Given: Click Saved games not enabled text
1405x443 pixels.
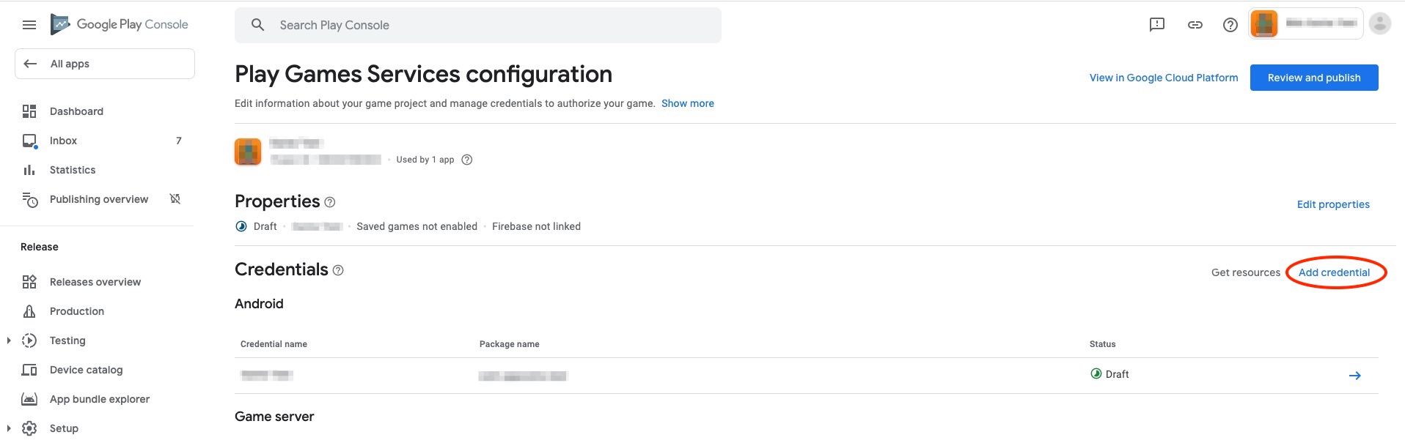Looking at the screenshot, I should 417,226.
